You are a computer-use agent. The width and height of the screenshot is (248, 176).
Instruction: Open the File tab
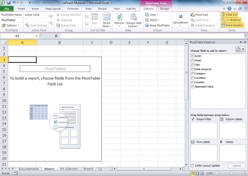point(7,9)
